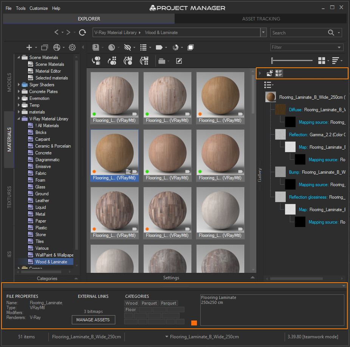Toggle the gallery image preview button
Image resolution: width=350 pixels, height=347 pixels.
[269, 73]
